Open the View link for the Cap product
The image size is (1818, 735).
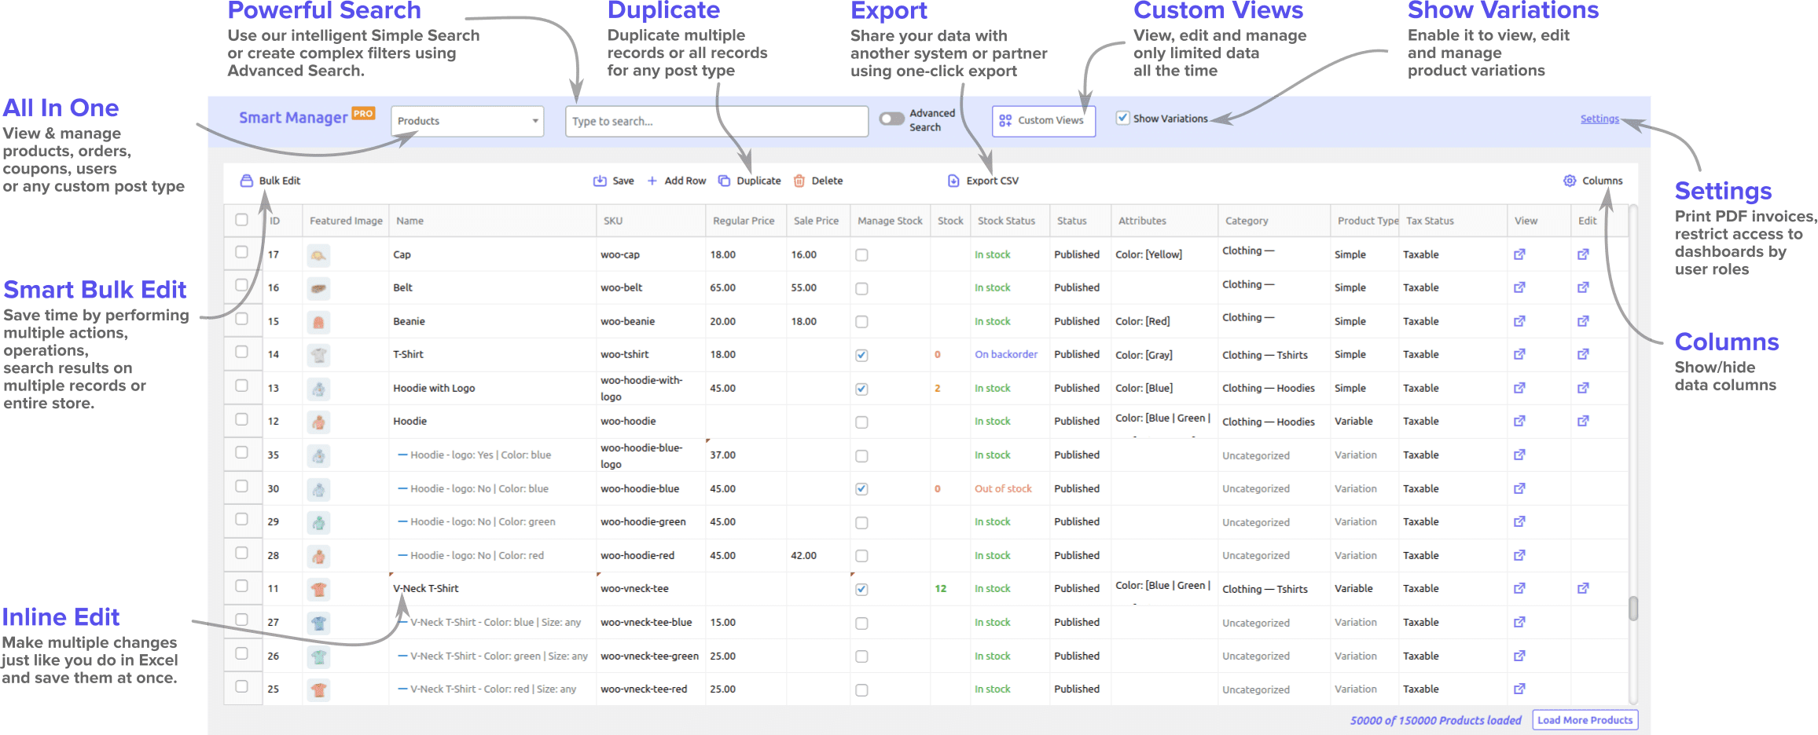pyautogui.click(x=1519, y=254)
